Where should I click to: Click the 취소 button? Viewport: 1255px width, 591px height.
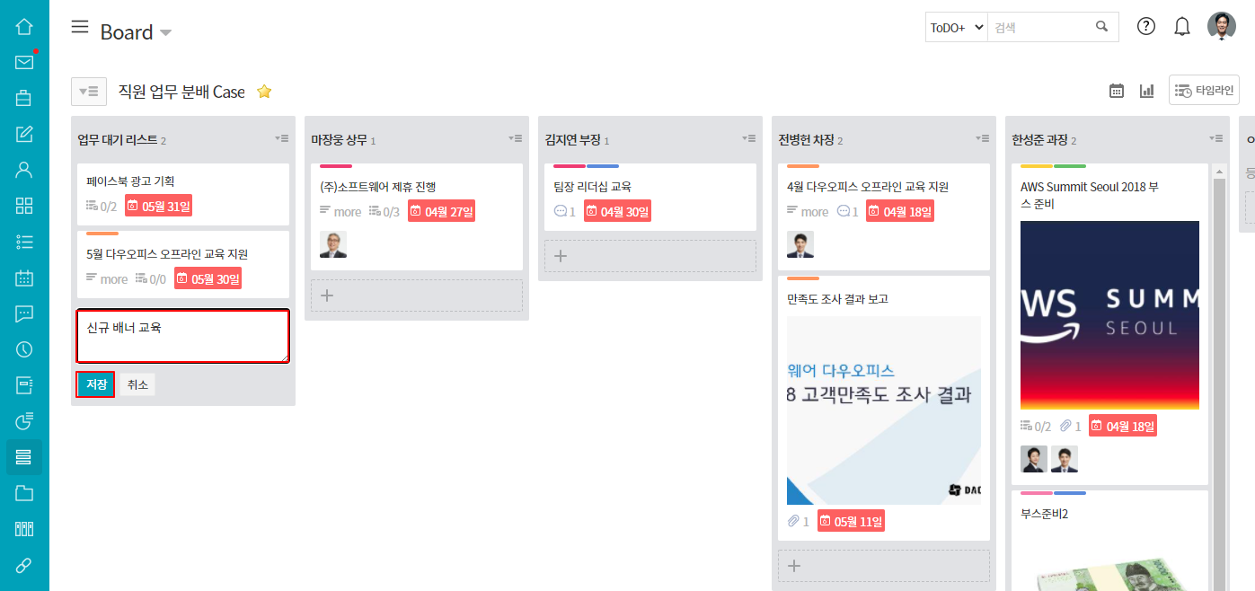click(137, 384)
